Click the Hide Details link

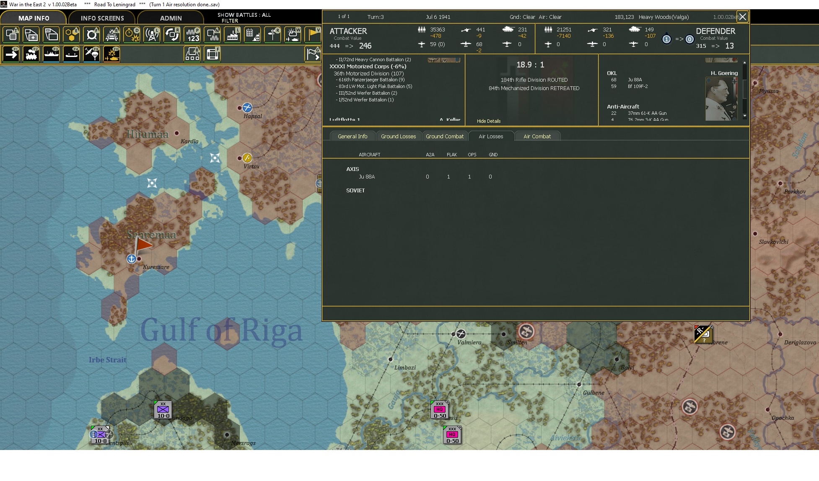point(489,121)
